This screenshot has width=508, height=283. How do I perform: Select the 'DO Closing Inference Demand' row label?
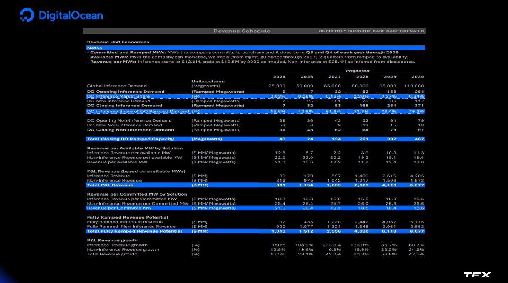124,106
